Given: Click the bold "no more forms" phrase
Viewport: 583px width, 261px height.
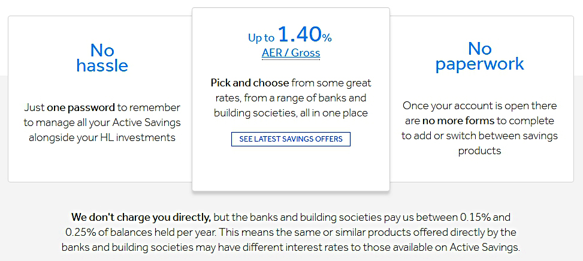Looking at the screenshot, I should pos(458,121).
